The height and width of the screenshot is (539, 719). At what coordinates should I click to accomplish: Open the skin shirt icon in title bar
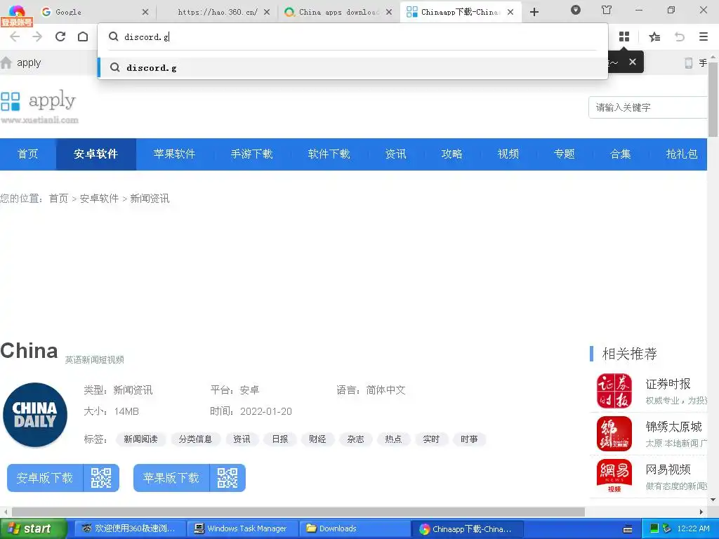pos(607,10)
